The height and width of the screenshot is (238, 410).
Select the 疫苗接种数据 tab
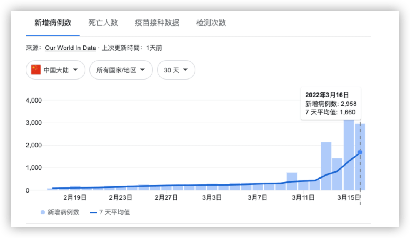pyautogui.click(x=157, y=23)
